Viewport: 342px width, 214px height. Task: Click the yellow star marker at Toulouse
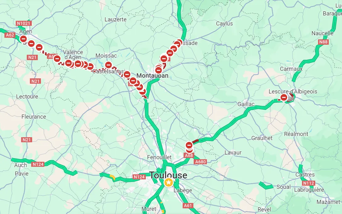(x=168, y=183)
